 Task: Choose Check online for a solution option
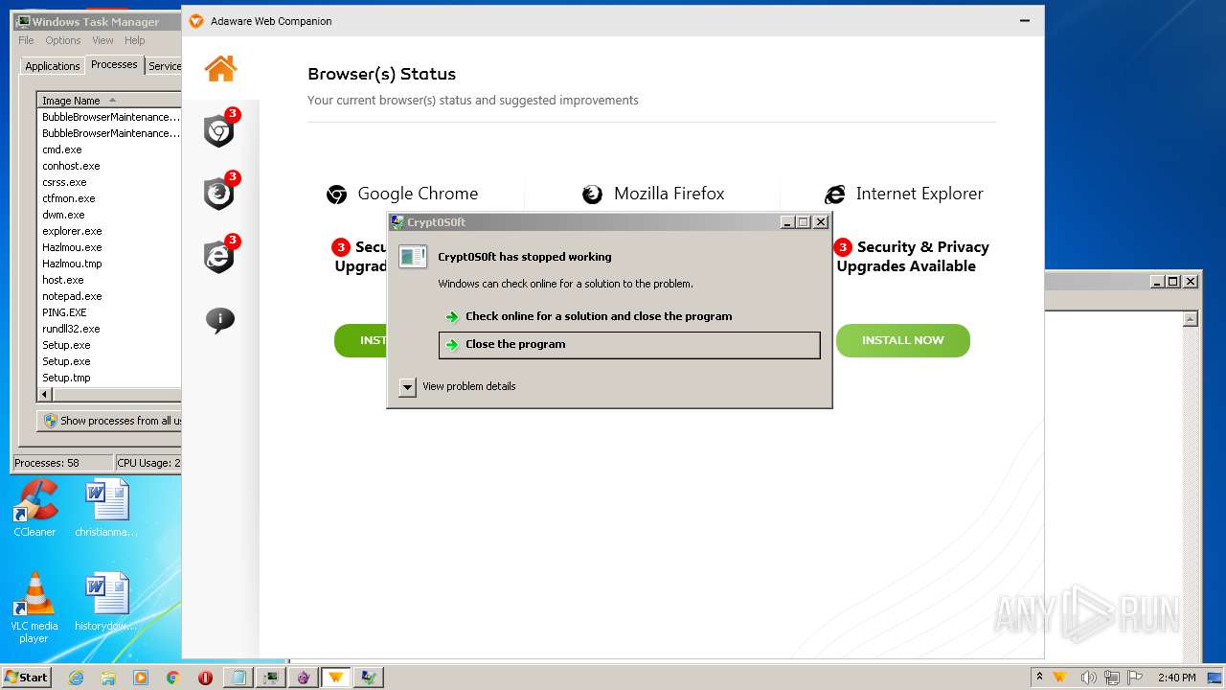(x=628, y=316)
